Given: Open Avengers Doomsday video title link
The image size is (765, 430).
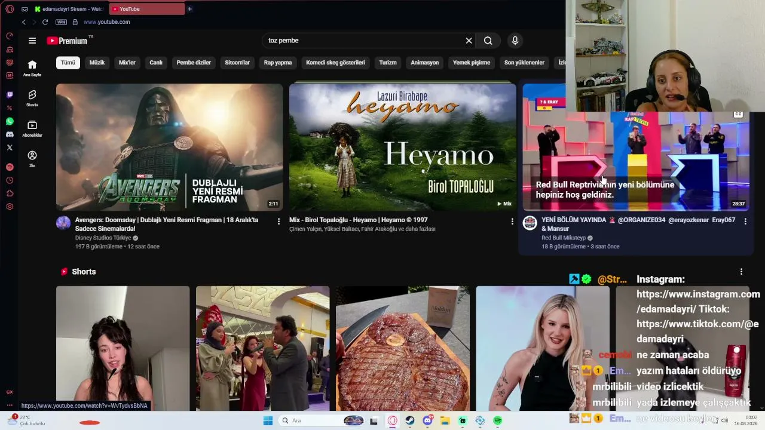Looking at the screenshot, I should (167, 225).
